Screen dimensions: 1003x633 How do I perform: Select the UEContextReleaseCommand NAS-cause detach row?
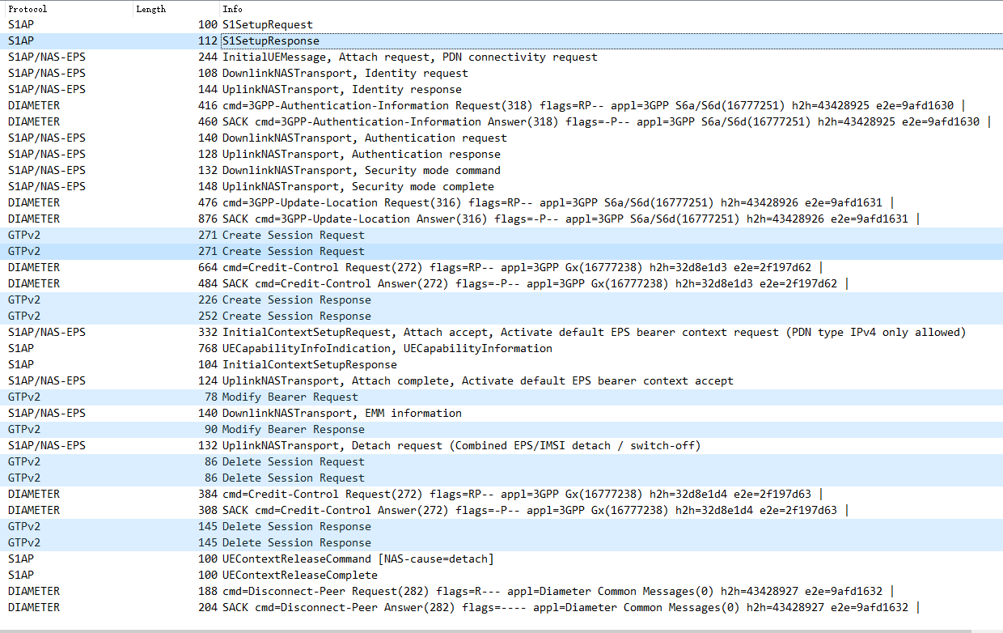tap(501, 559)
